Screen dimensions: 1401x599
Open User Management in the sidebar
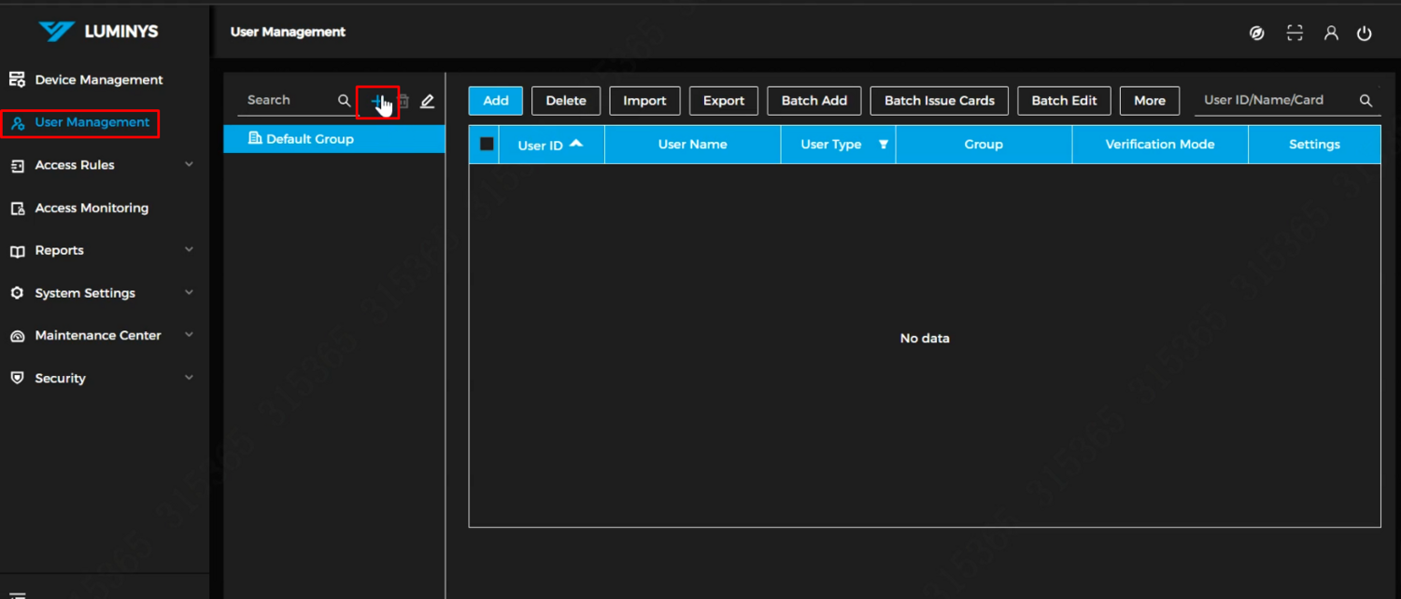pos(93,122)
